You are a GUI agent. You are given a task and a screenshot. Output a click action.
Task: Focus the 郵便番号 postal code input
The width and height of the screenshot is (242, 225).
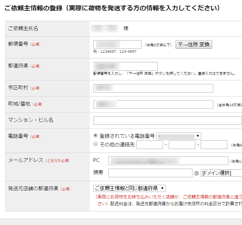pos(117,44)
